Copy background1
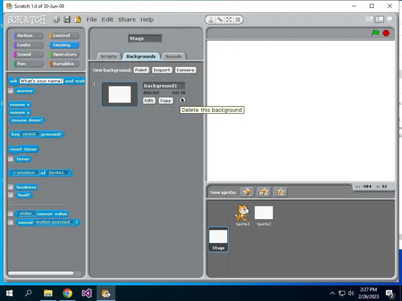The width and height of the screenshot is (402, 301). (x=165, y=101)
